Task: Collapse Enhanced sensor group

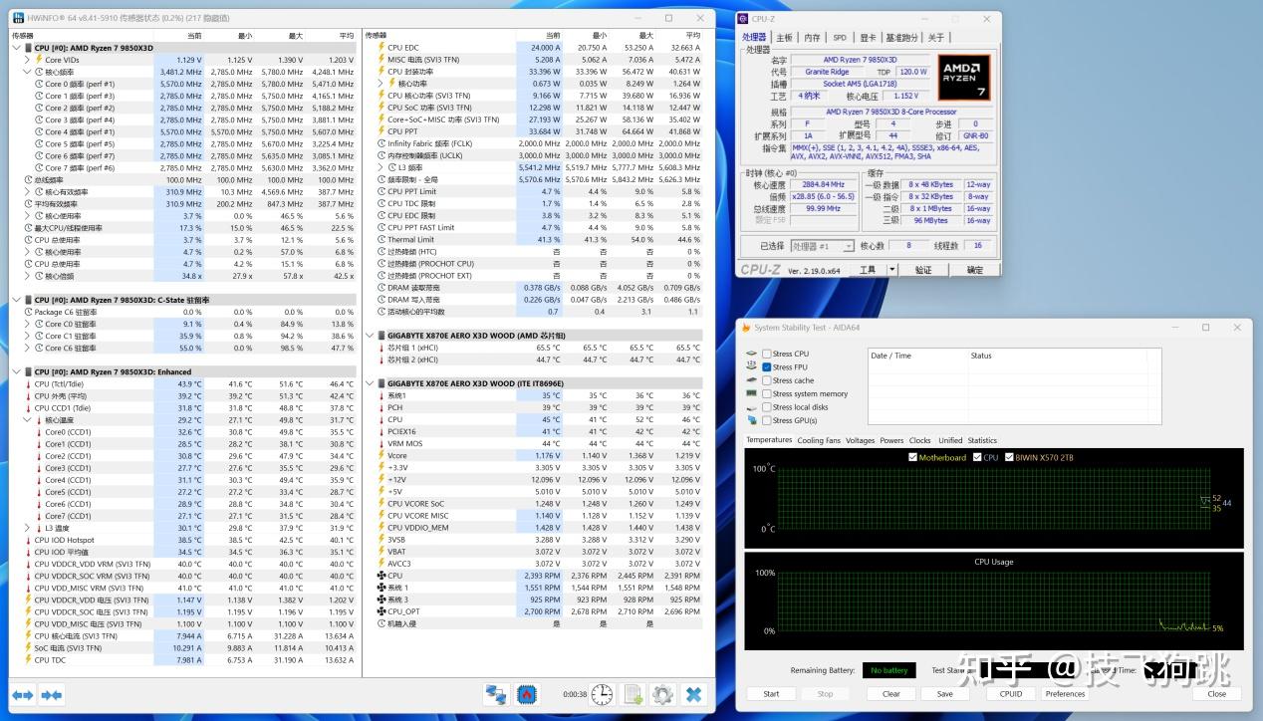Action: click(x=16, y=371)
